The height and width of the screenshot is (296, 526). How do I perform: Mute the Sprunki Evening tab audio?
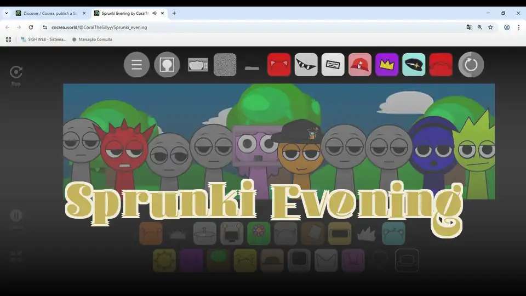click(x=155, y=13)
